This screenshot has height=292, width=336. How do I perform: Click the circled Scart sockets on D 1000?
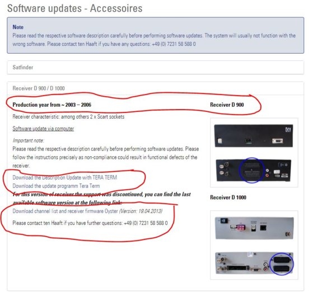click(x=283, y=264)
